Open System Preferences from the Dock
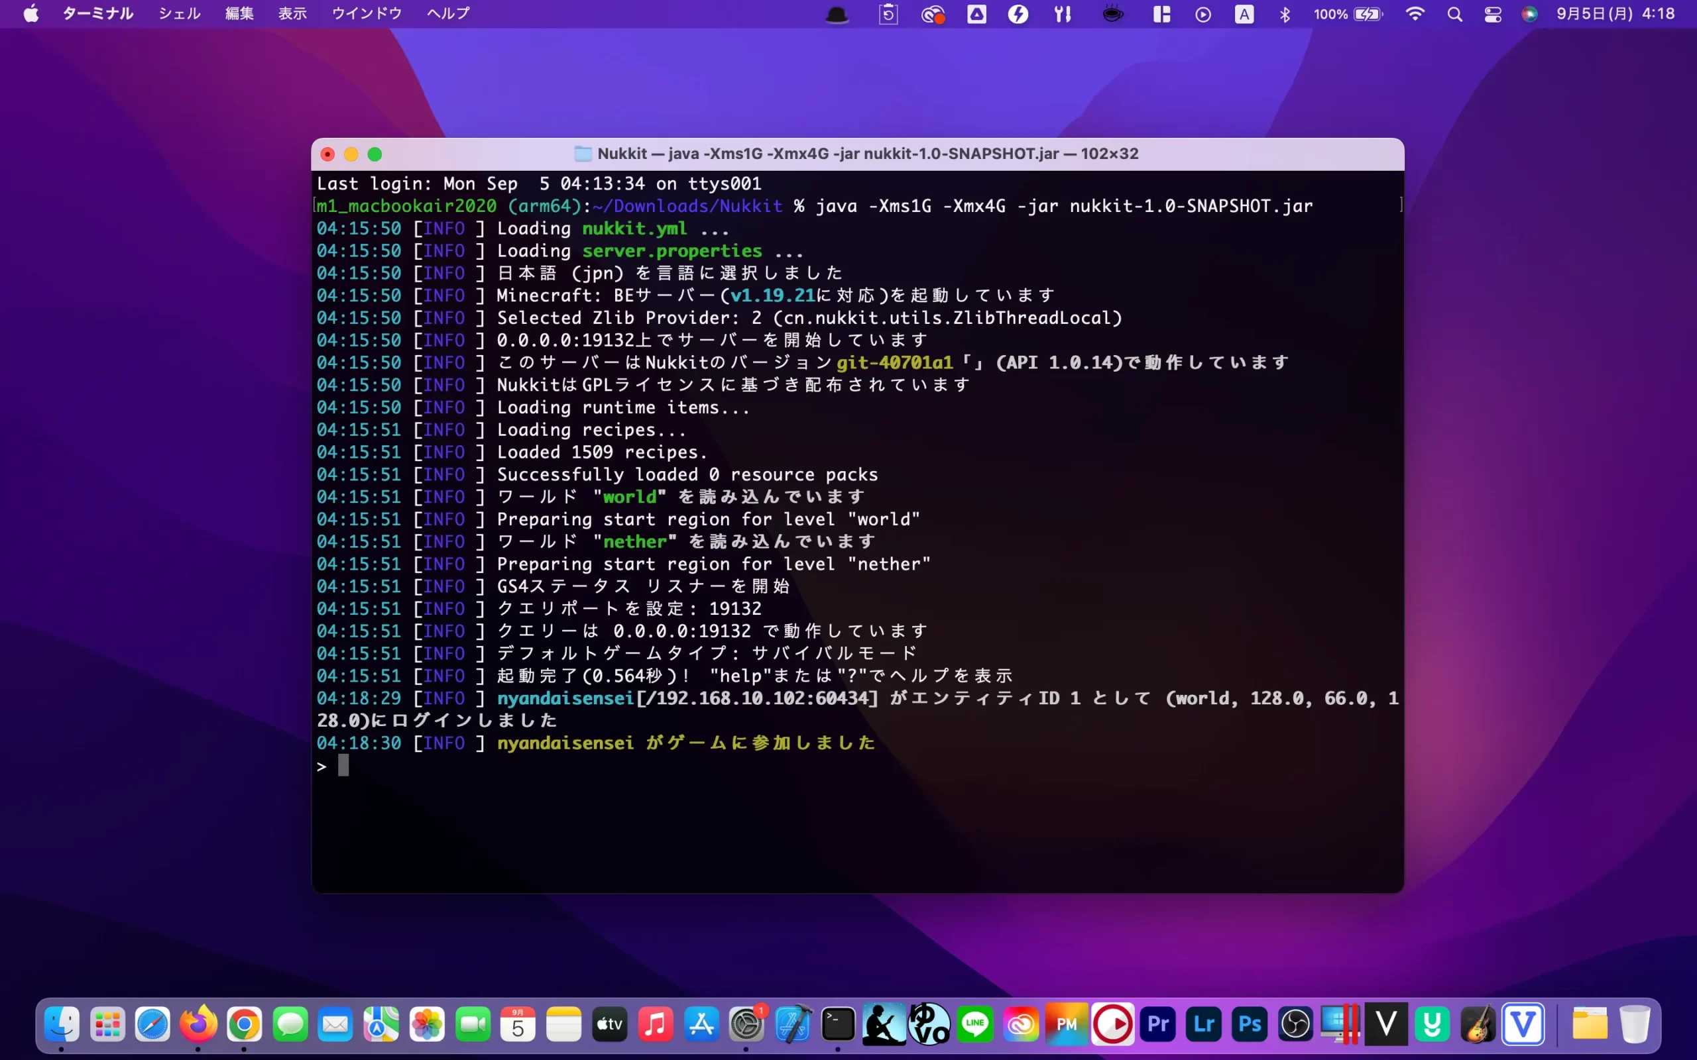The height and width of the screenshot is (1060, 1697). [x=746, y=1024]
